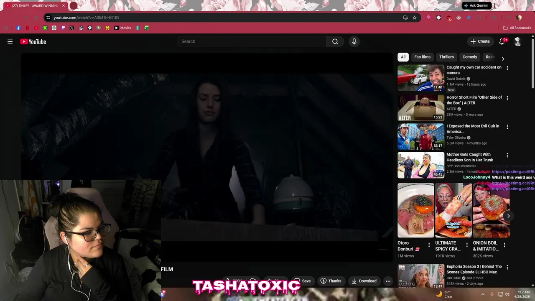Open more options for Euphoria Season 3 video
Screen dimensions: 535x301
pyautogui.click(x=507, y=267)
